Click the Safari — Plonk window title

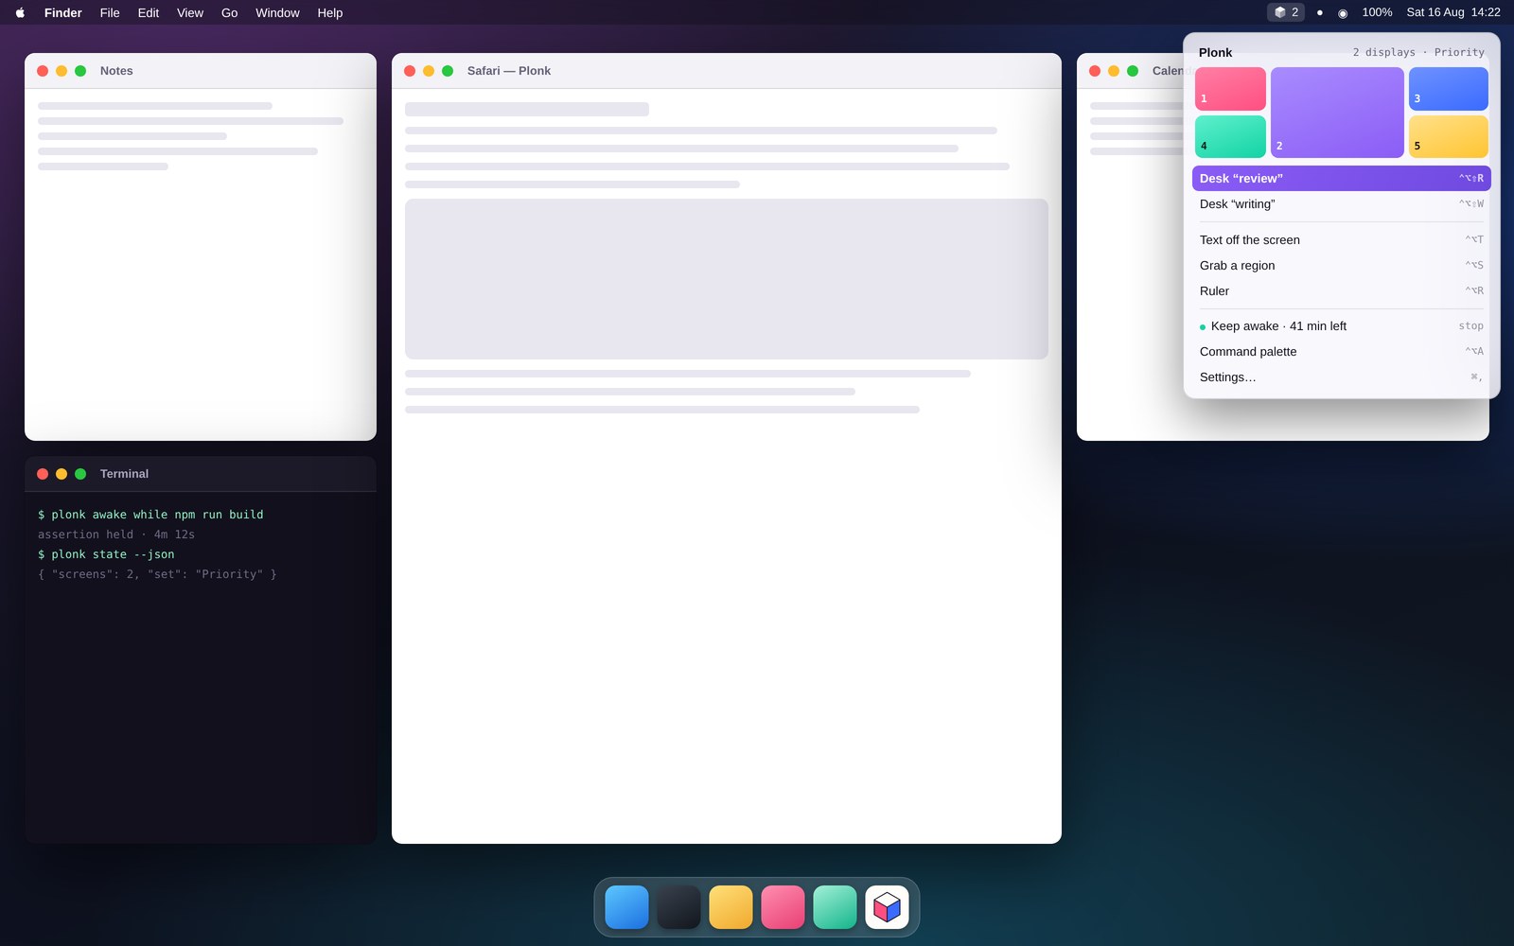click(x=509, y=71)
